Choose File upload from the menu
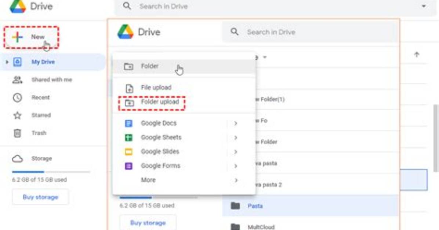The image size is (439, 230). coord(184,88)
